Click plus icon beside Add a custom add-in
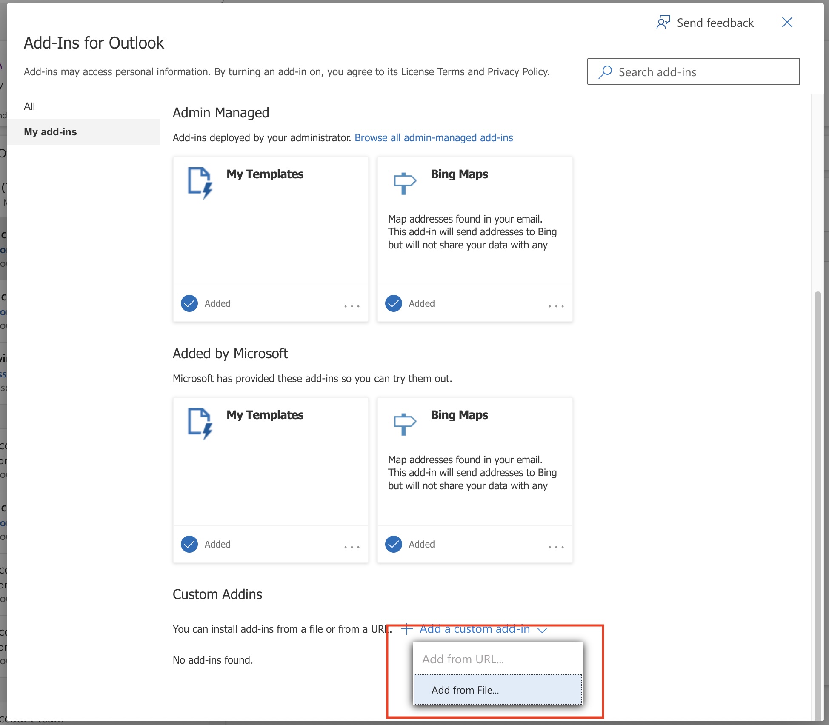 coord(407,628)
